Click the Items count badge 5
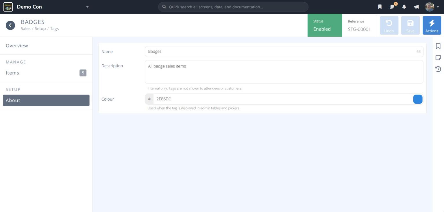Viewport: 444px width, 212px height. coord(83,73)
